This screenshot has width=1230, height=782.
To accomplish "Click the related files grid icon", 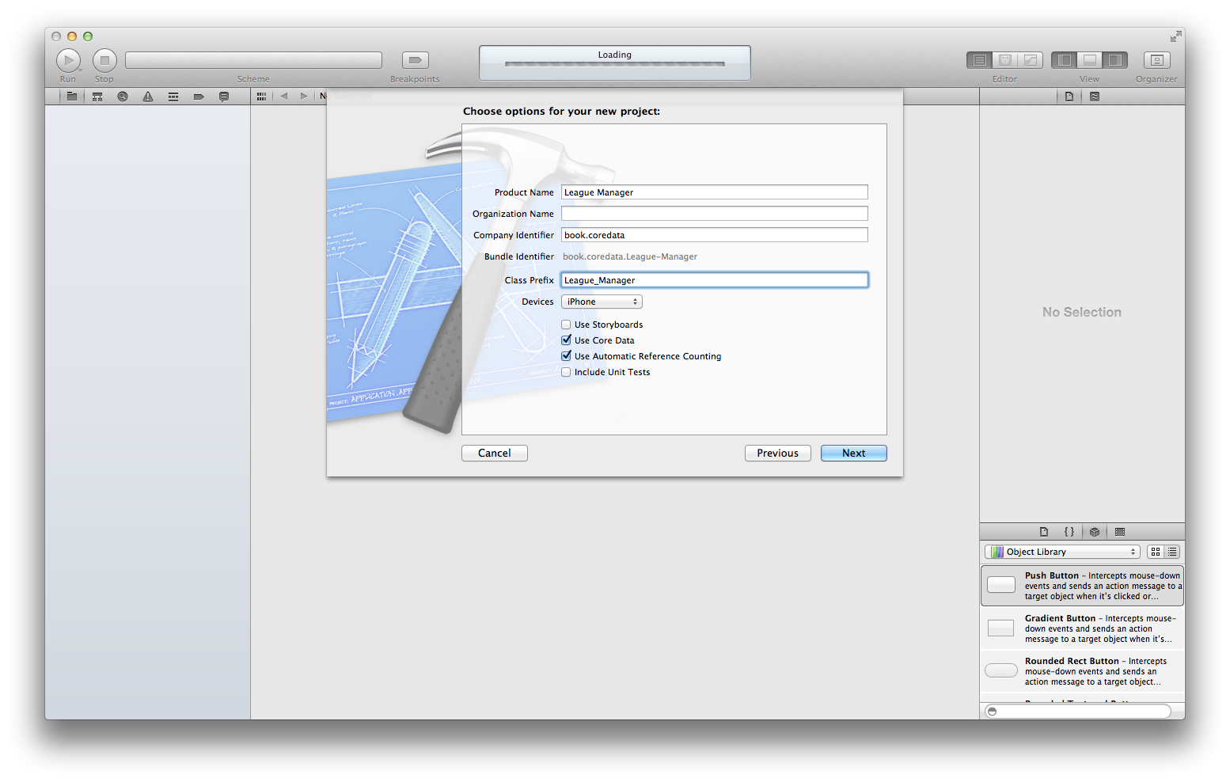I will pyautogui.click(x=261, y=97).
